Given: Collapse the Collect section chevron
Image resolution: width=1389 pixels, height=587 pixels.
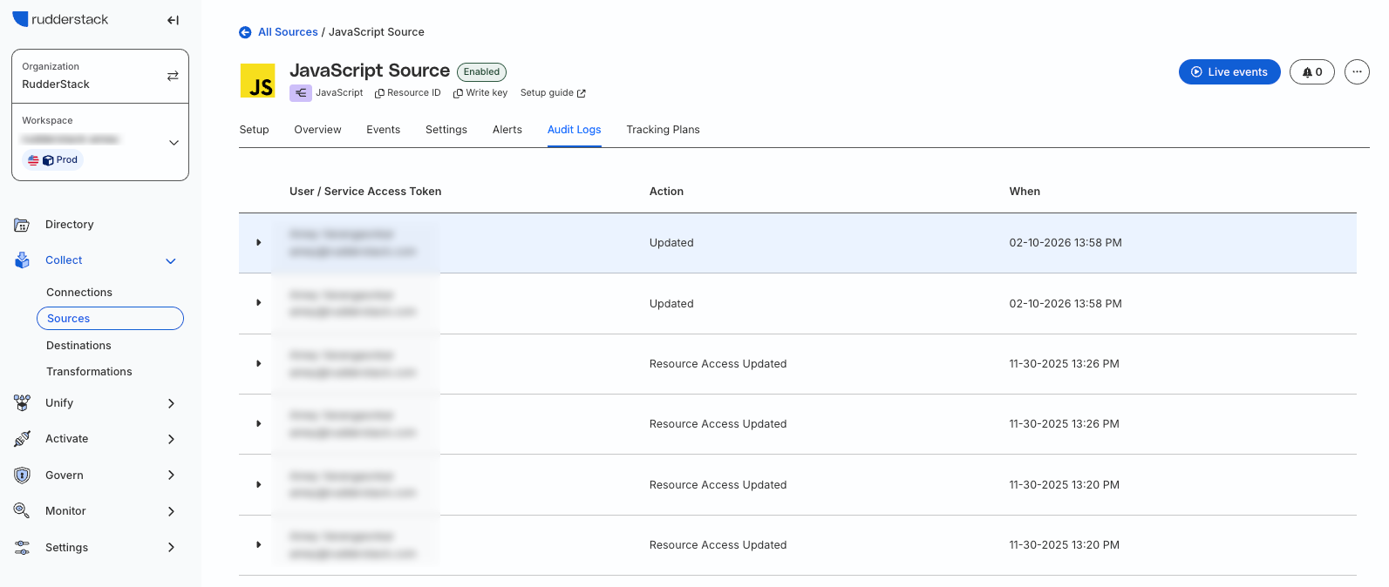Looking at the screenshot, I should (x=171, y=261).
